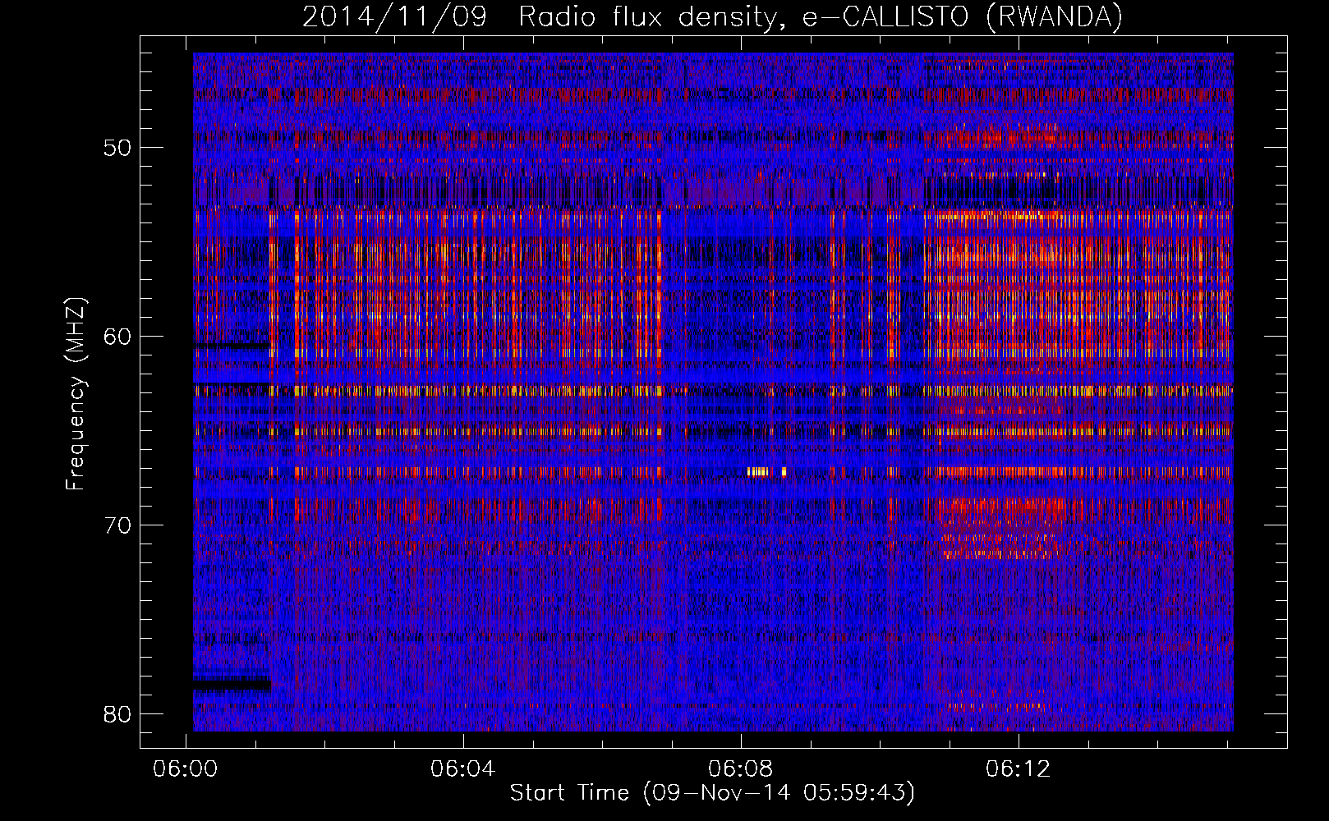Click the 'Start Time (09-Nov-14 05:59:43)' x-axis label
The height and width of the screenshot is (821, 1329).
pyautogui.click(x=712, y=793)
